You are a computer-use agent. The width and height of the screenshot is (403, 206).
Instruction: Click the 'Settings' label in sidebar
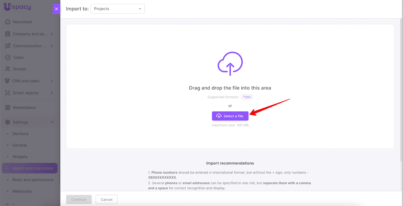(20, 122)
